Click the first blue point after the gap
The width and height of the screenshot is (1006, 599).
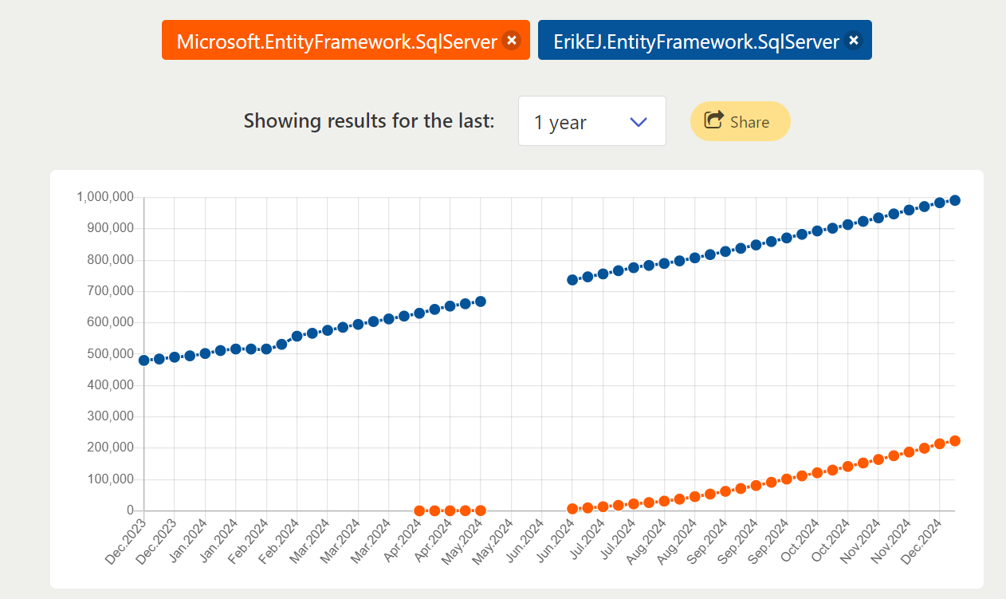(572, 280)
